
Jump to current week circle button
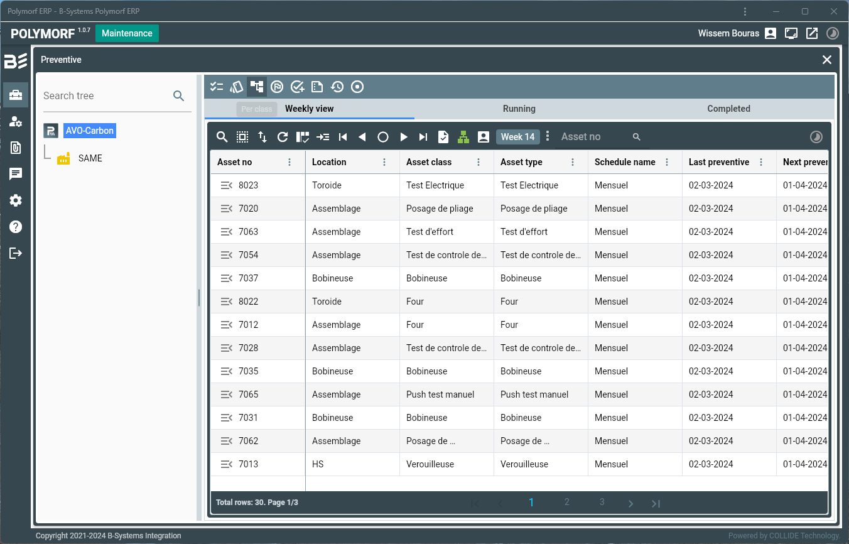(x=383, y=137)
